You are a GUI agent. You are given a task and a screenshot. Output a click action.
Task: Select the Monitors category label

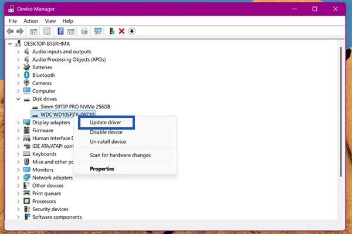tap(43, 170)
